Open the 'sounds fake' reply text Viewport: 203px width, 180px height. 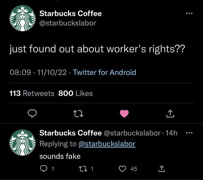60,156
